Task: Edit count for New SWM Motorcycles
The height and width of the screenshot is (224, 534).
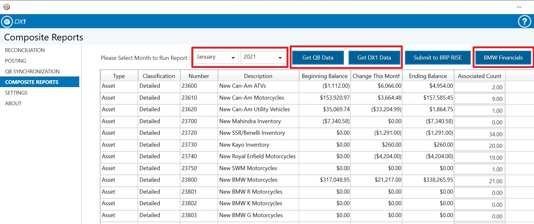Action: tap(480, 169)
